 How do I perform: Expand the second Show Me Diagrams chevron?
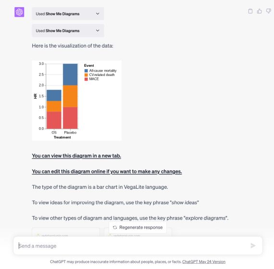[98, 31]
